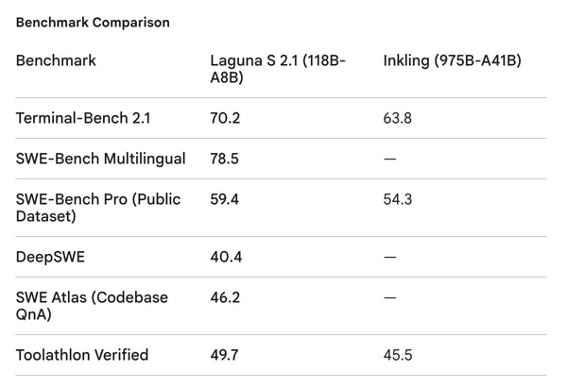Click the Benchmark Comparison heading
This screenshot has height=388, width=567.
coord(93,23)
